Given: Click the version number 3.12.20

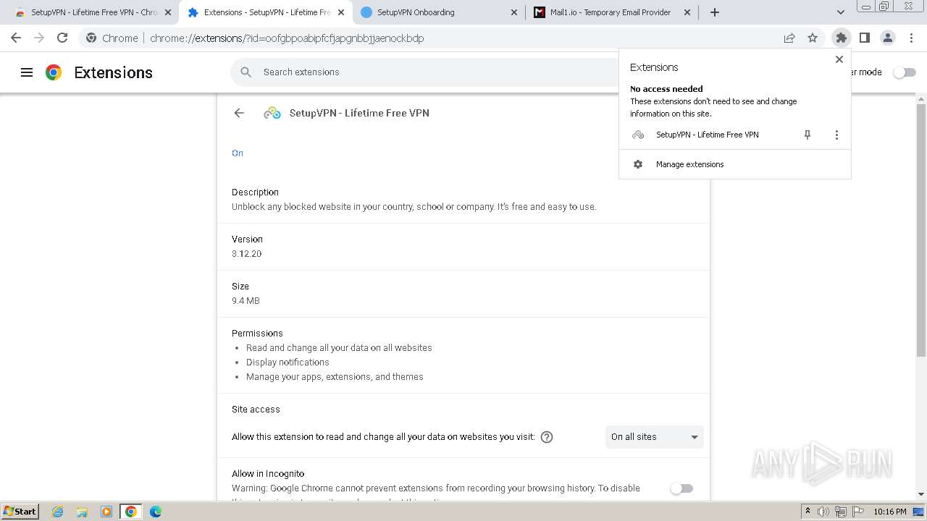Looking at the screenshot, I should [247, 254].
